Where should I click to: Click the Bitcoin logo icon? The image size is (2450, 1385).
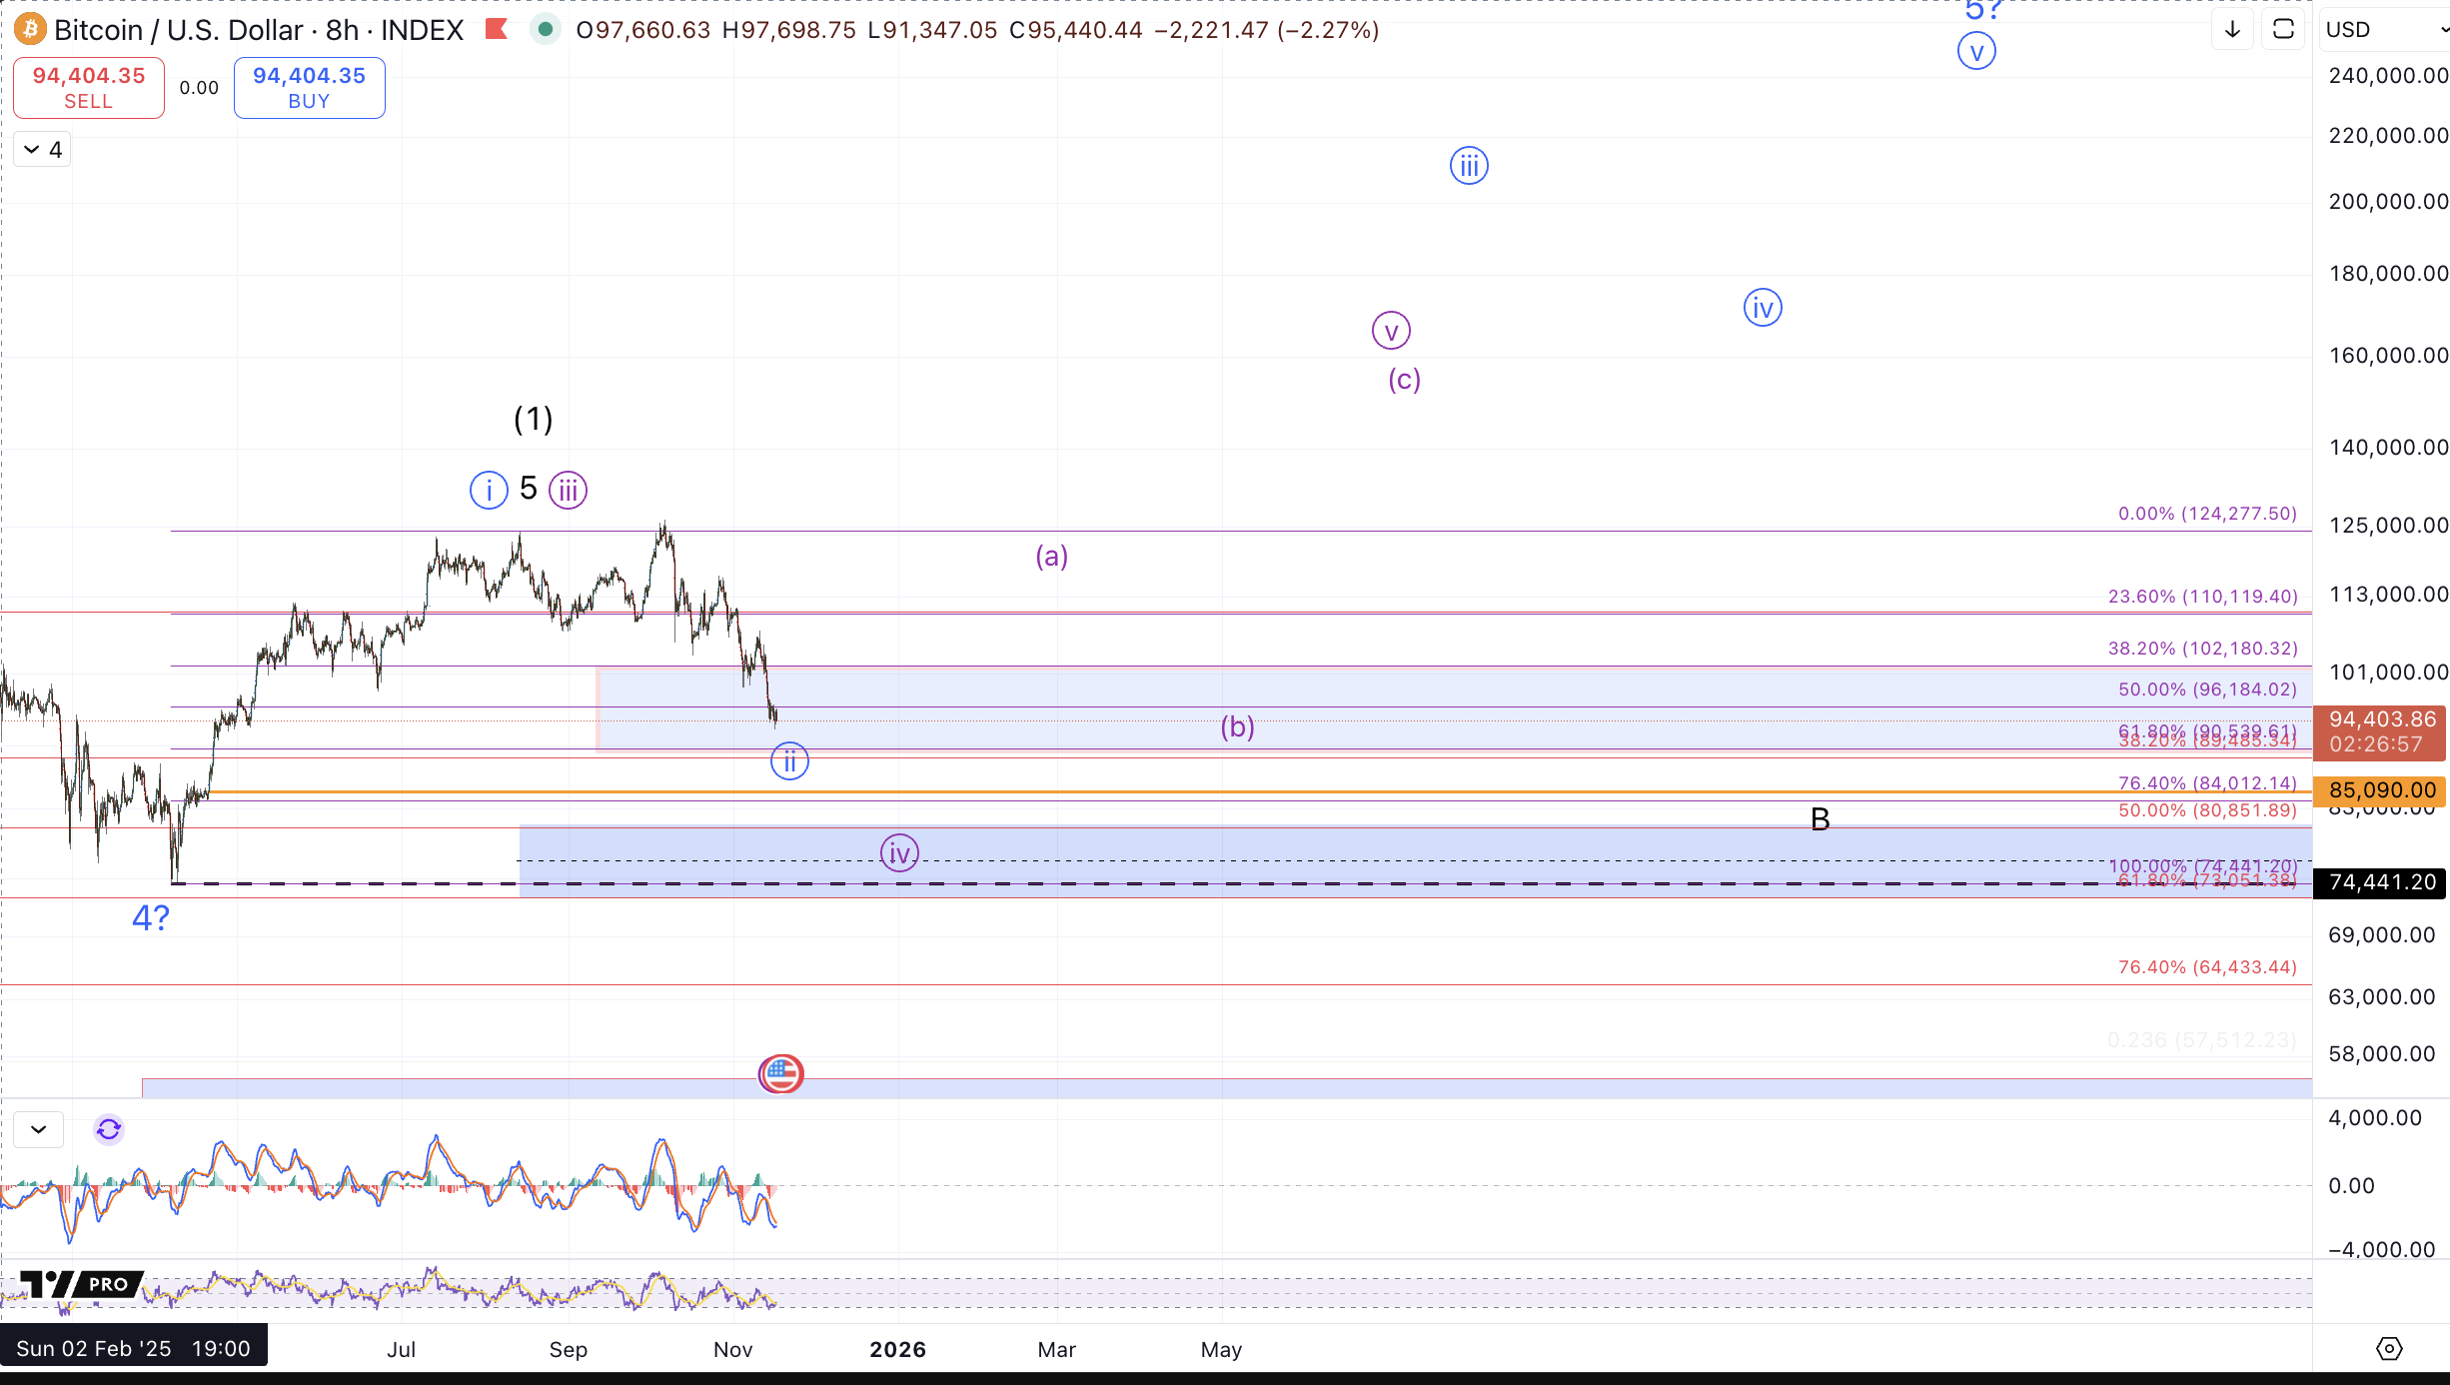30,30
